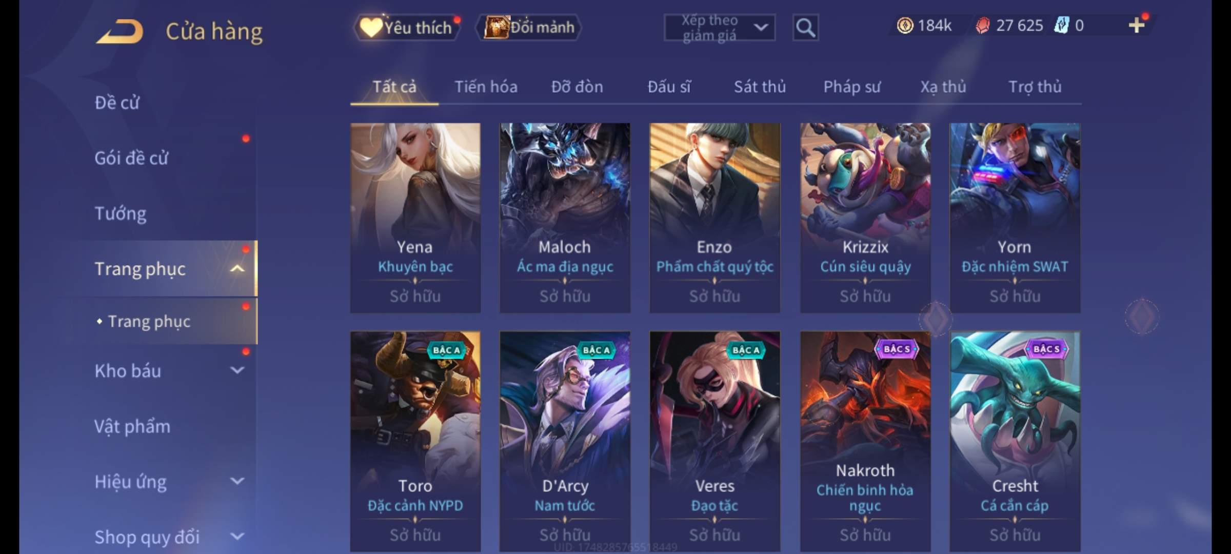This screenshot has height=554, width=1231.
Task: Tap the golden back arrow icon
Action: point(120,31)
